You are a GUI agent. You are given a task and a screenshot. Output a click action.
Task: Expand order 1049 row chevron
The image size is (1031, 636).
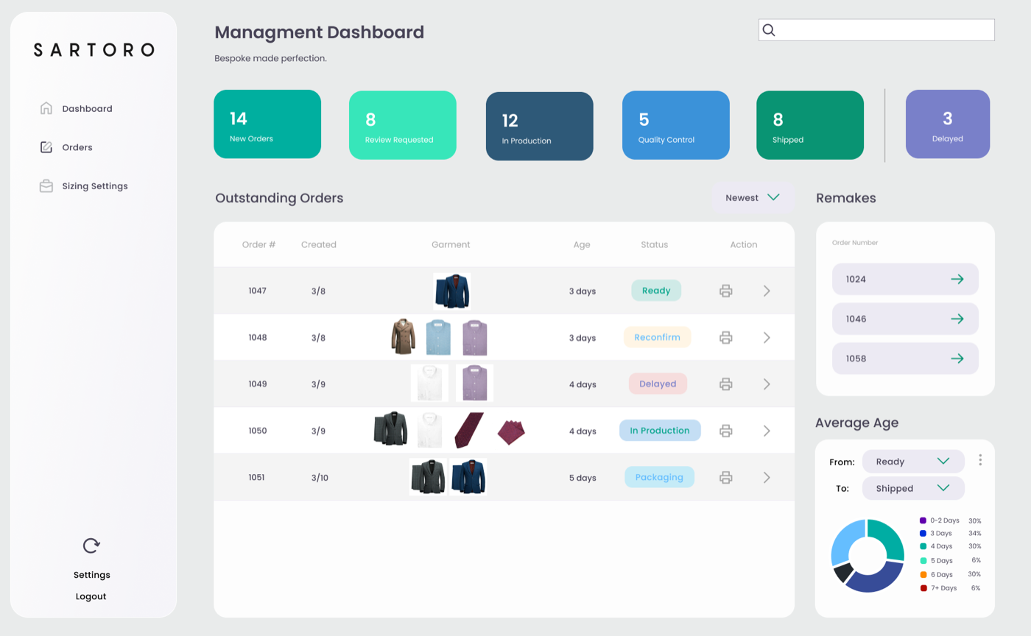point(767,384)
